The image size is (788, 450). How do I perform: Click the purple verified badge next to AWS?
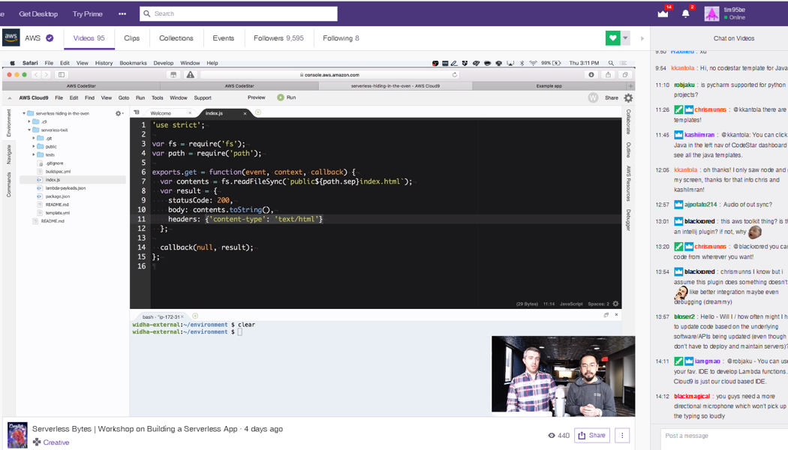coord(50,38)
